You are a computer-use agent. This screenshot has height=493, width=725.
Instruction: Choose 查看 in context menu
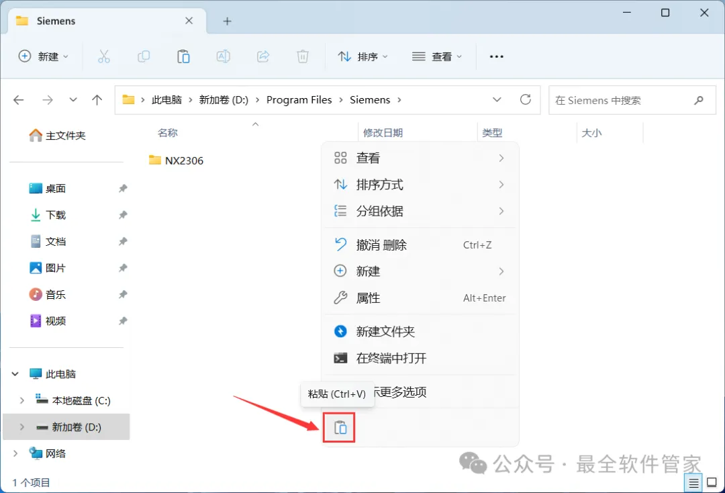pyautogui.click(x=420, y=158)
